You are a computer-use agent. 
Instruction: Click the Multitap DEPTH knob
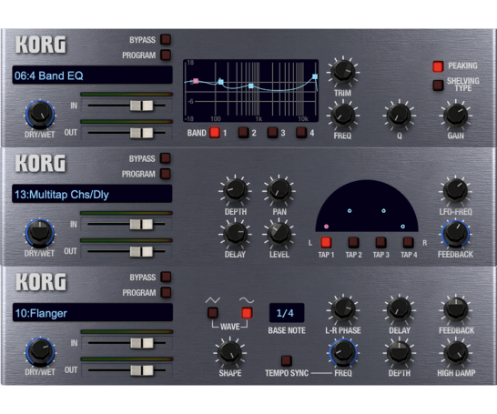(235, 190)
